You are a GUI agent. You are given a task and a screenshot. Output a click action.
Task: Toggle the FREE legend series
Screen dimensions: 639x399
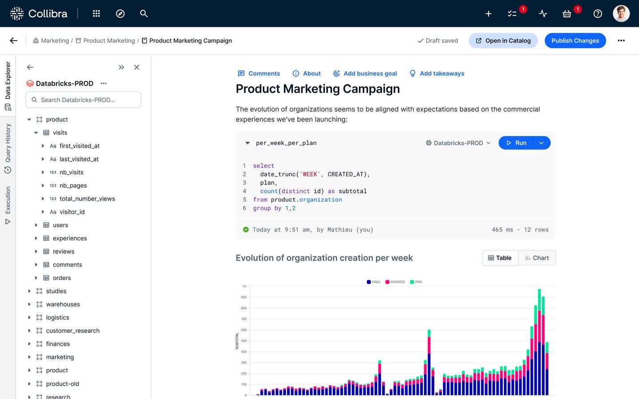pos(373,282)
